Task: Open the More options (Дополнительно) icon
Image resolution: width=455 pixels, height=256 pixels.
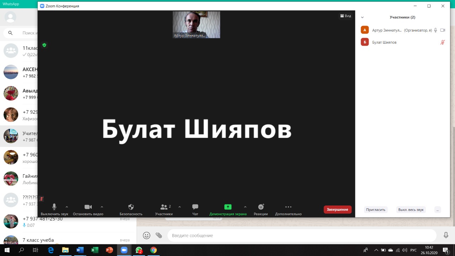Action: (x=288, y=207)
